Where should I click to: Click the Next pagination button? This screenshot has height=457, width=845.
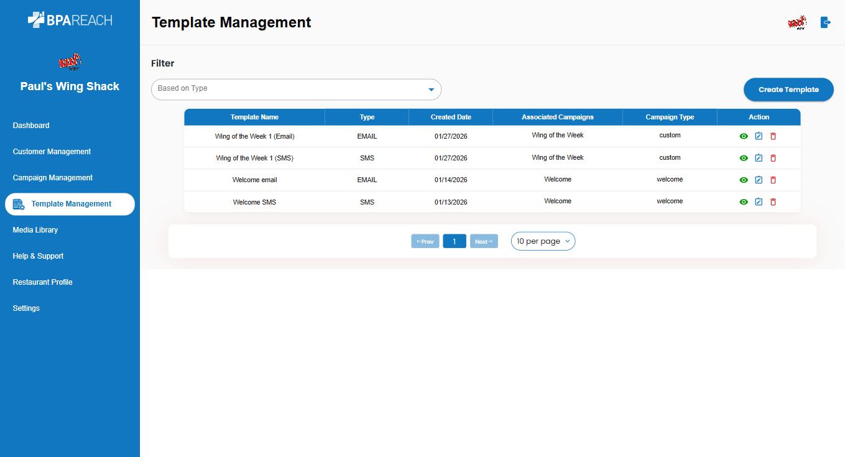click(x=484, y=241)
